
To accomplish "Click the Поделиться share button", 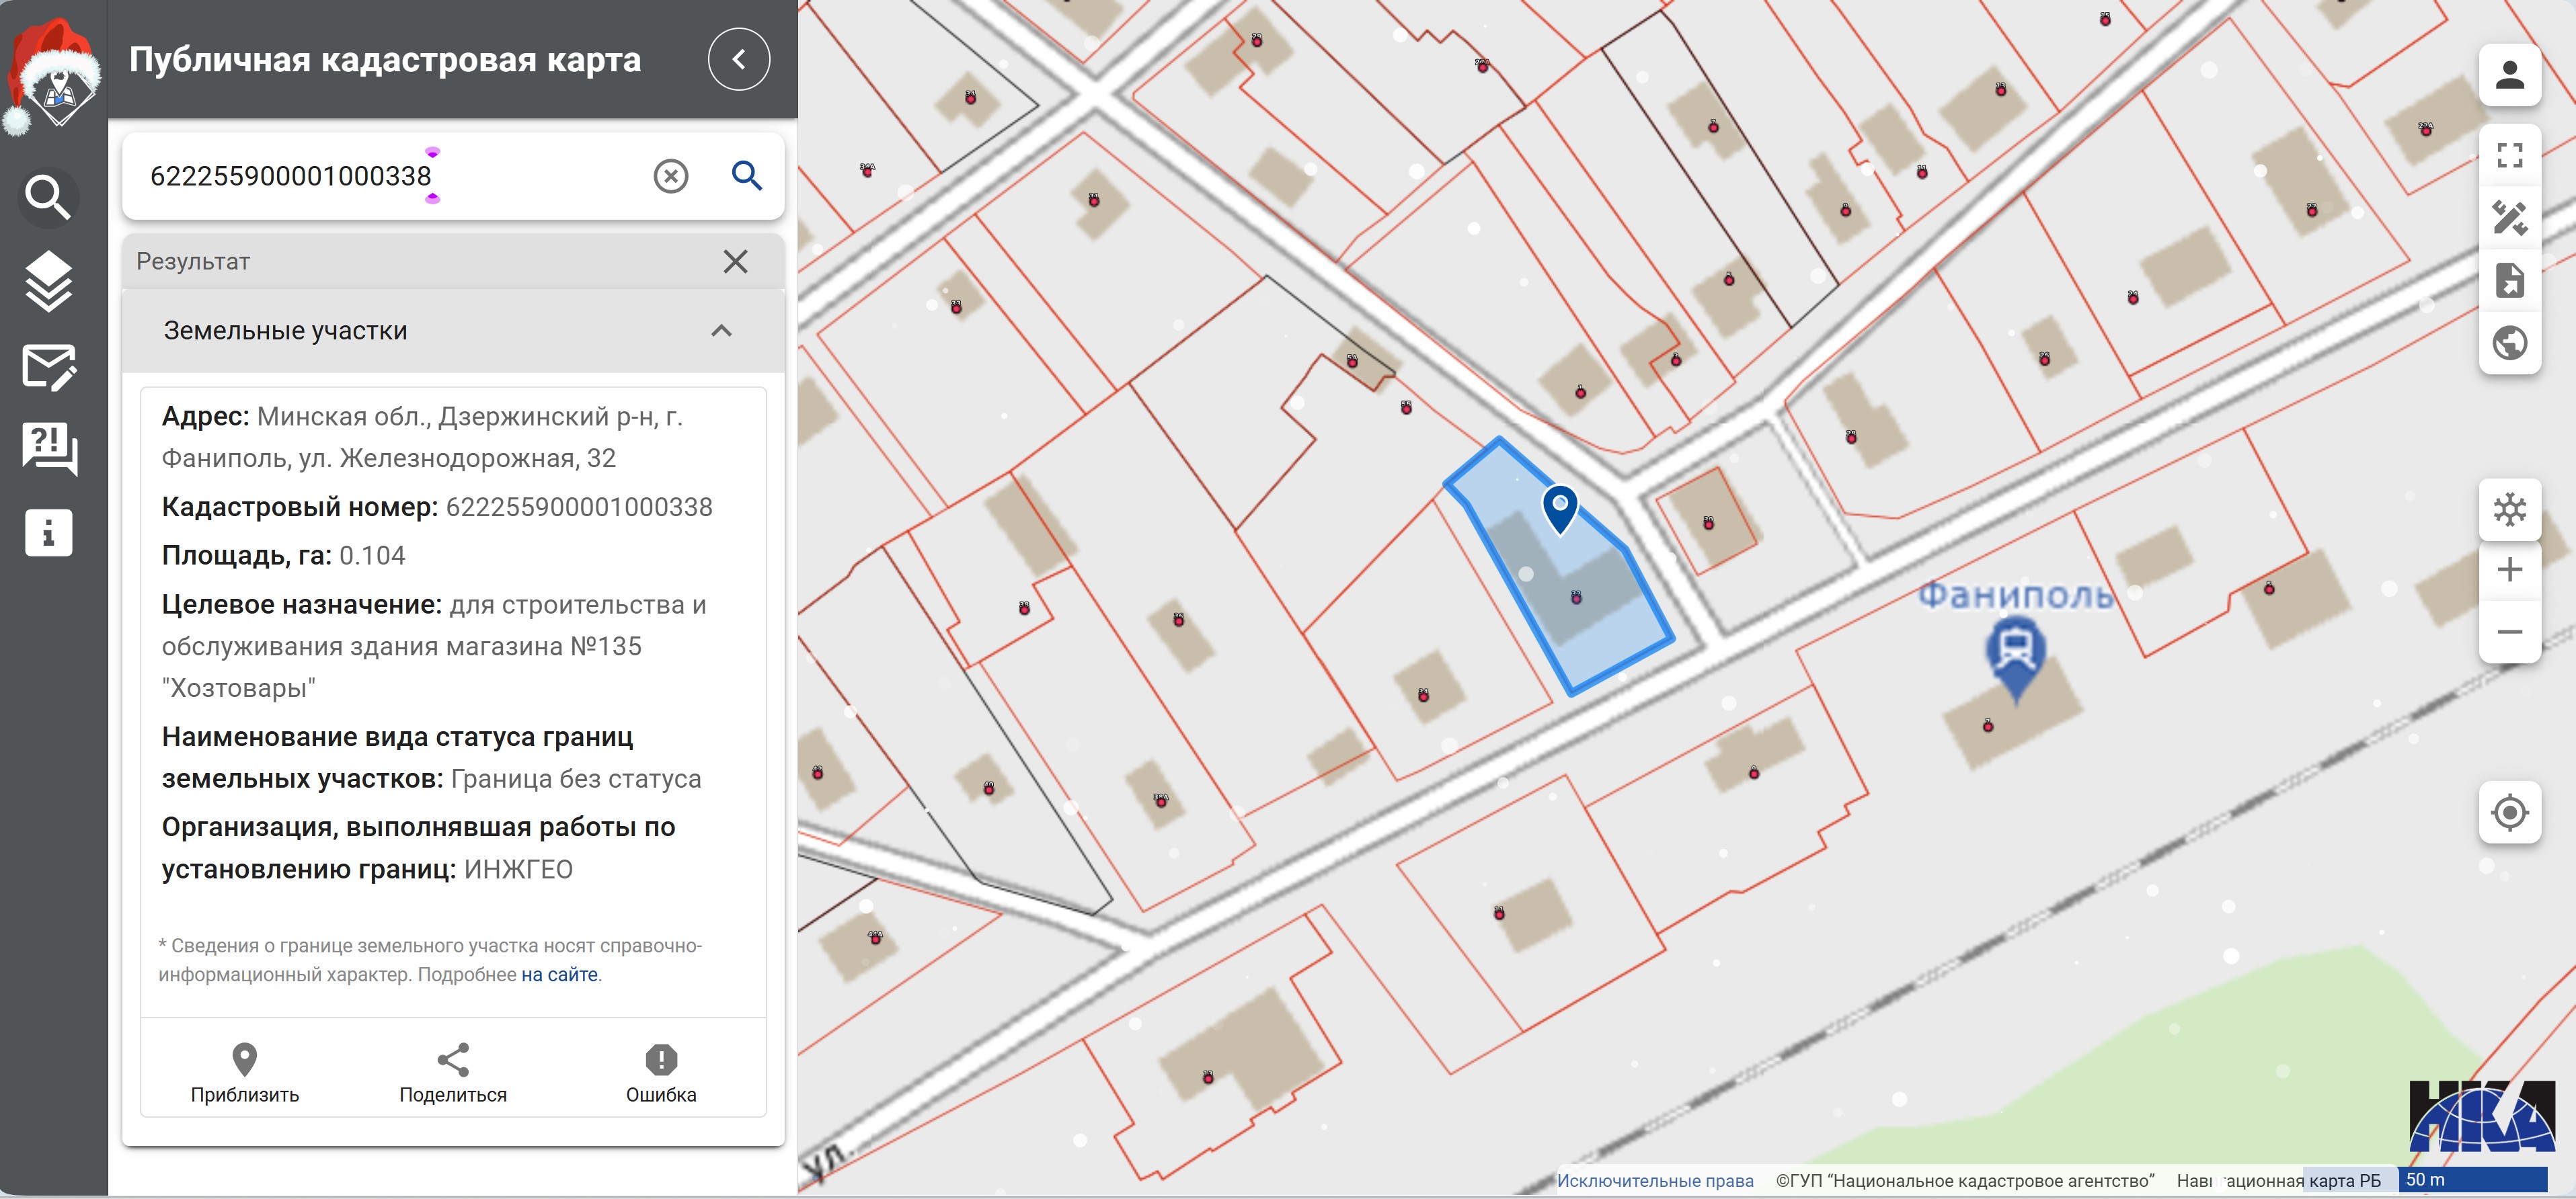I will [x=453, y=1073].
